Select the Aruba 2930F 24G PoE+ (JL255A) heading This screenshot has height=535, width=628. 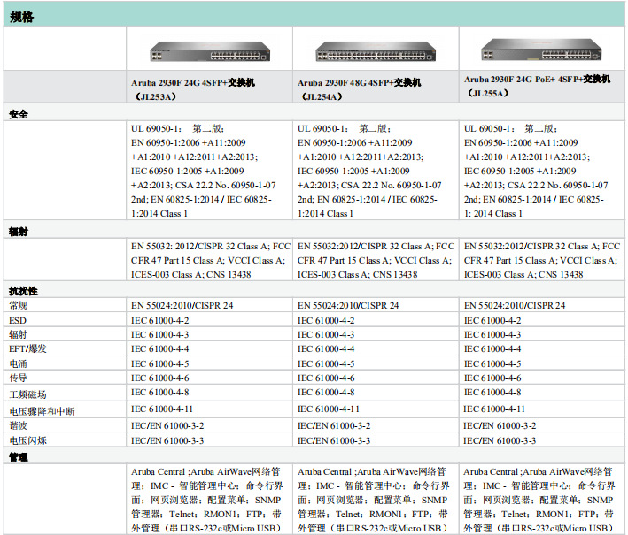(x=537, y=86)
